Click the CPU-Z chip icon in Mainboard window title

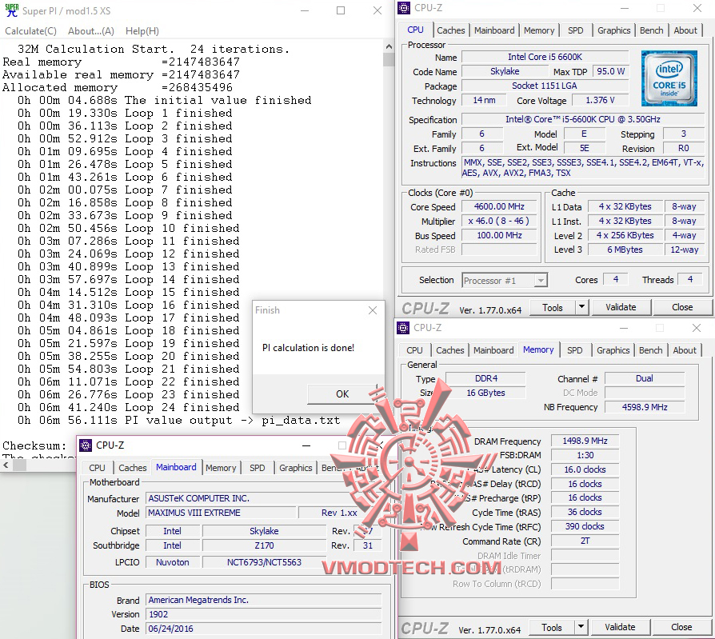[86, 445]
